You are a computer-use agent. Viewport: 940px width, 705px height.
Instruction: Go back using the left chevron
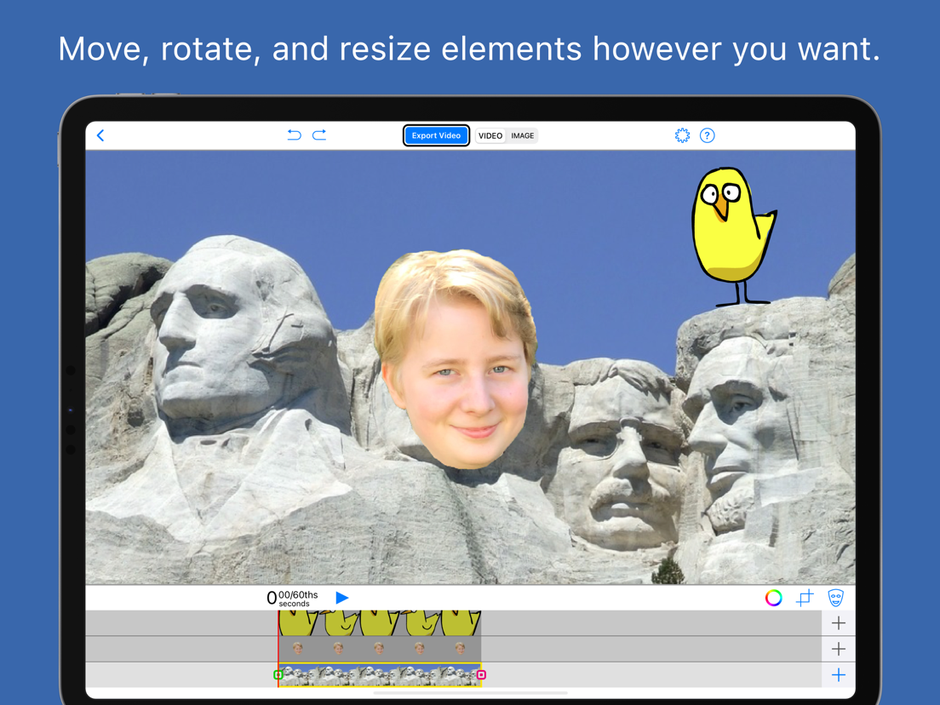[x=100, y=135]
